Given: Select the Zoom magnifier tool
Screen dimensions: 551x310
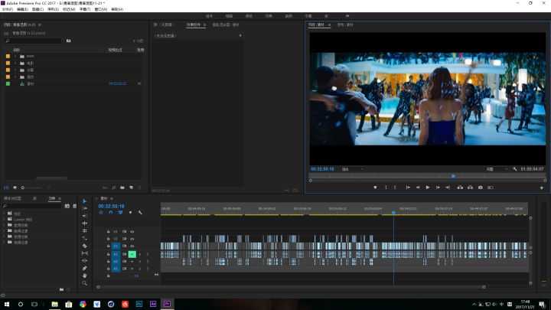Looking at the screenshot, I should [85, 283].
